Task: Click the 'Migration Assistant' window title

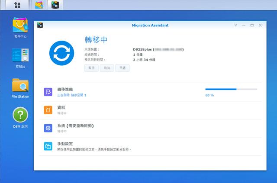Action: pos(150,25)
